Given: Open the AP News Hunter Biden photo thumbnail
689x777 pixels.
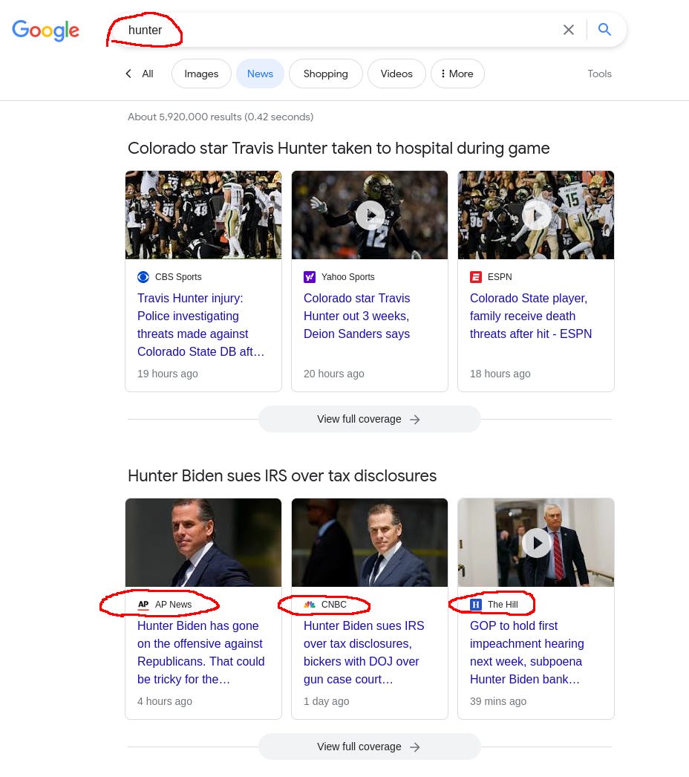Looking at the screenshot, I should (203, 542).
